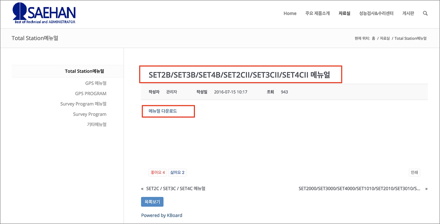The image size is (440, 224).
Task: Open the search magnifier icon
Action: 425,13
